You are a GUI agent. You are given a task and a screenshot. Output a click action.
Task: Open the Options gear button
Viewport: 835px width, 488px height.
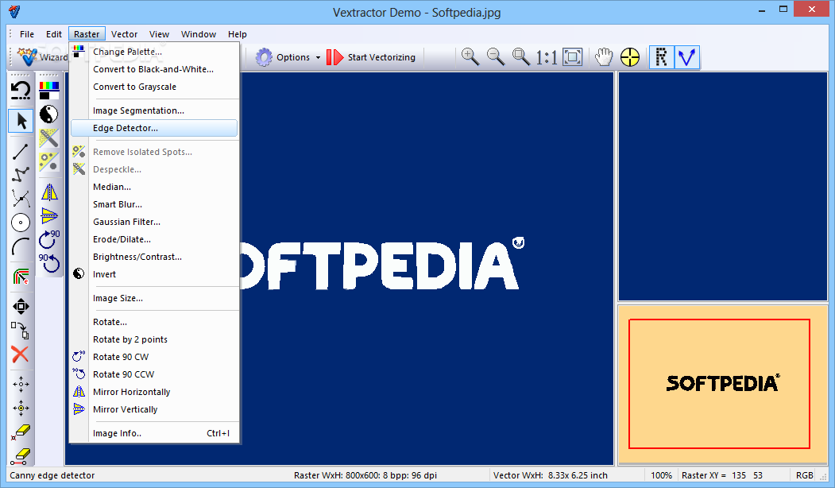point(283,57)
